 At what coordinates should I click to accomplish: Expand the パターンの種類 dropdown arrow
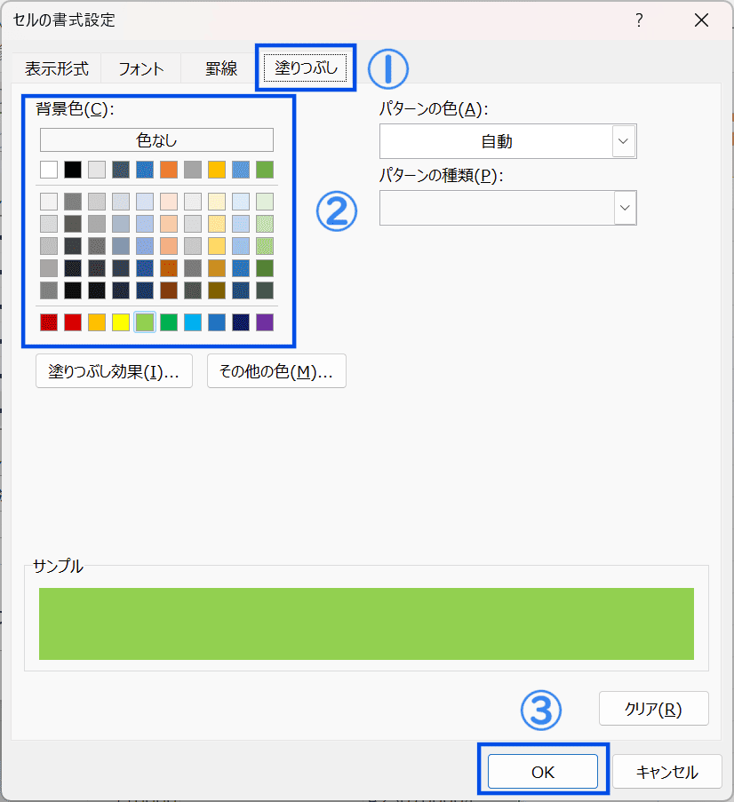tap(625, 208)
